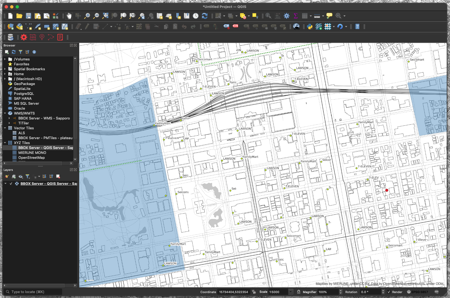Click the red location pin plugin icon
This screenshot has width=450, height=298.
[42, 37]
